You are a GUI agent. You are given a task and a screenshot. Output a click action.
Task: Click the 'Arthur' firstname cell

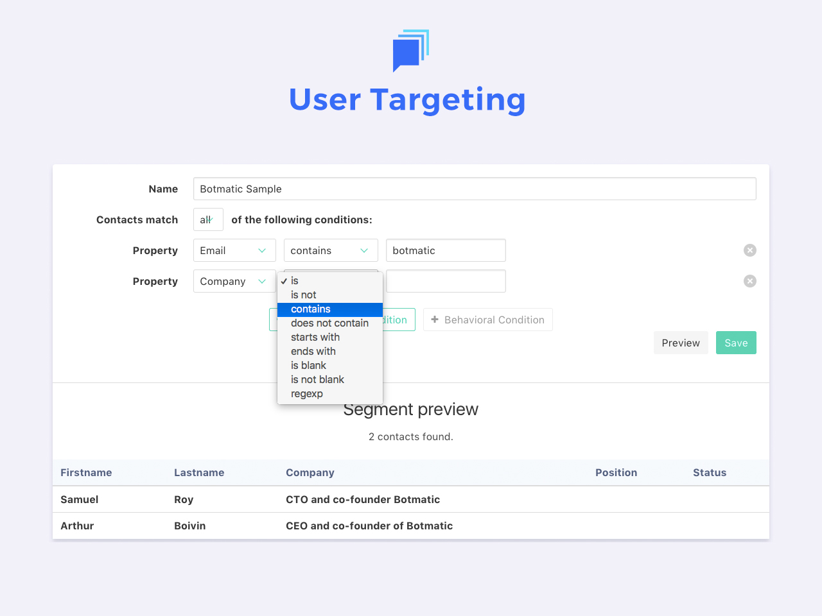77,526
